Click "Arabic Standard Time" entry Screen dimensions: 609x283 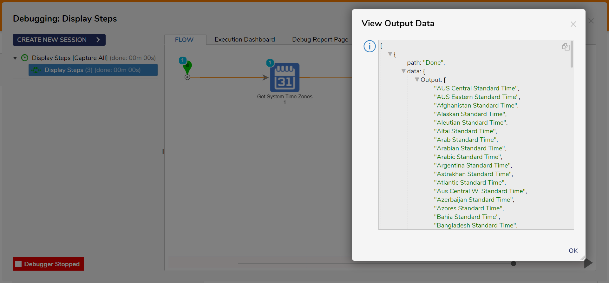tap(468, 157)
